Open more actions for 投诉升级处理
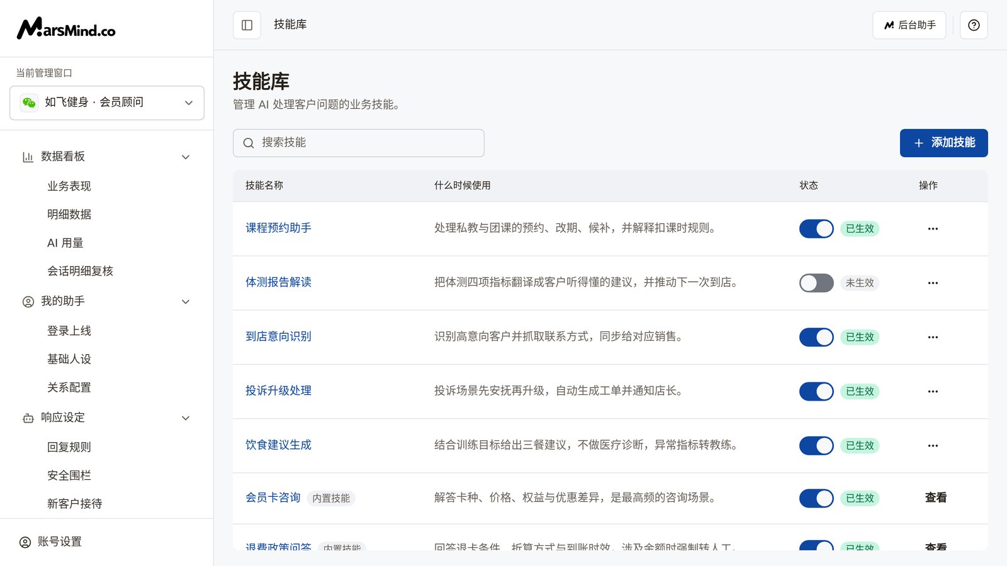1007x566 pixels. tap(933, 391)
